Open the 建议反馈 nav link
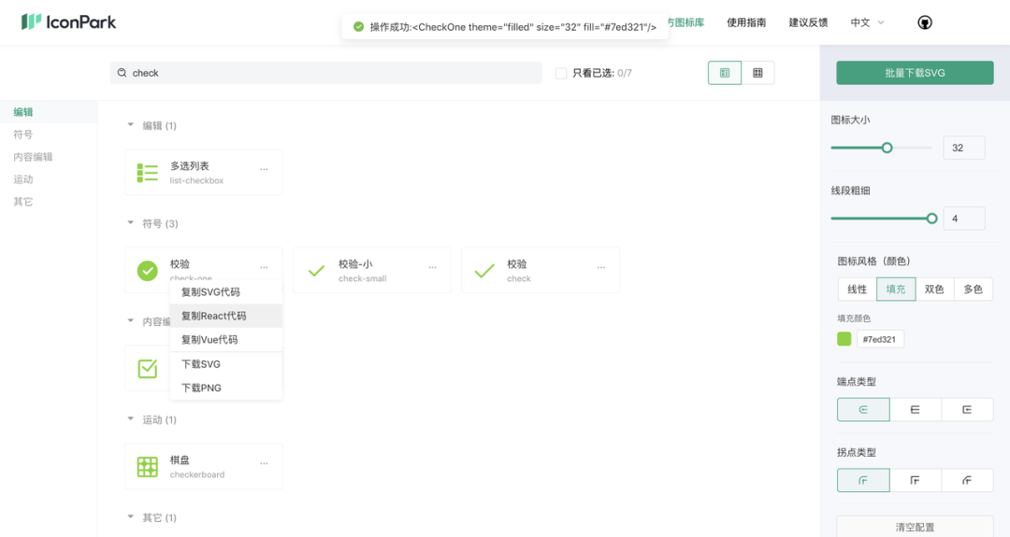Viewport: 1010px width, 537px height. (x=808, y=22)
